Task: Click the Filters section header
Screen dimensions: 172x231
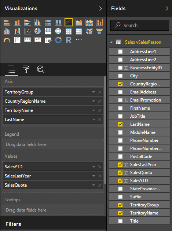Action: click(13, 224)
